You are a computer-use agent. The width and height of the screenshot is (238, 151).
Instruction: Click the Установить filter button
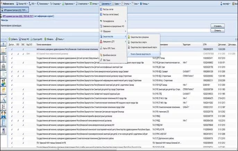point(218,26)
